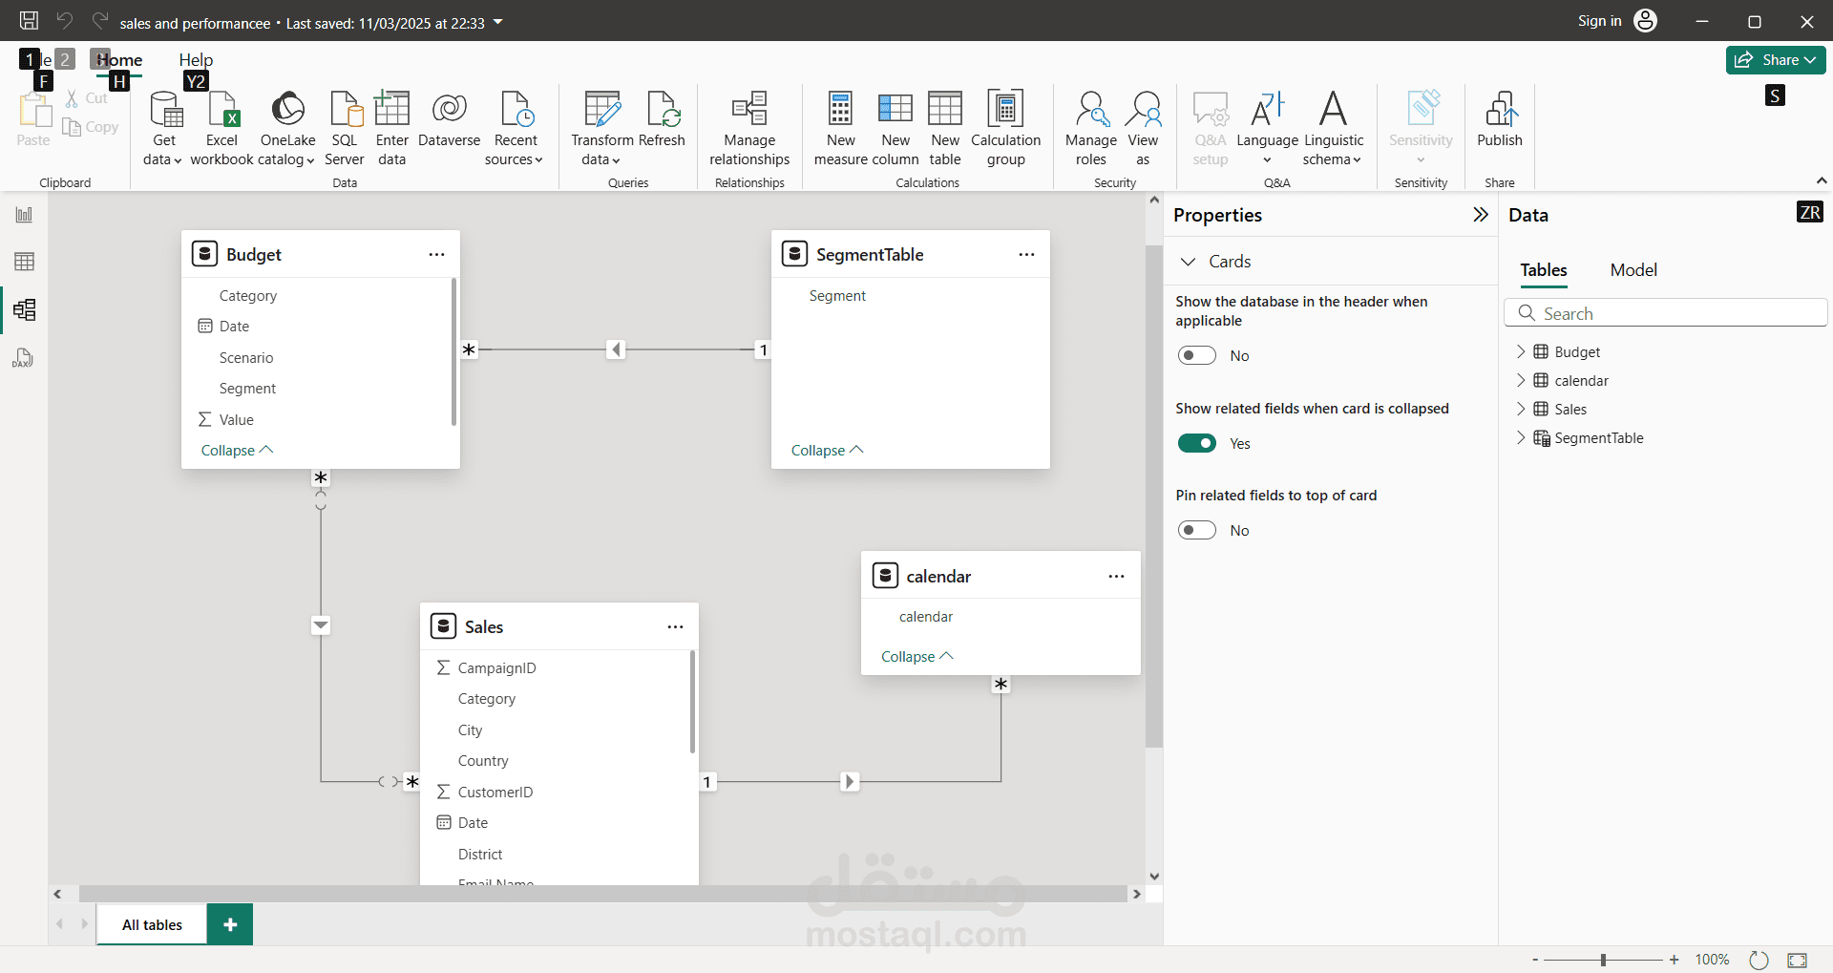Add a Calculation group
Viewport: 1833px width, 973px height.
pos(1005,129)
